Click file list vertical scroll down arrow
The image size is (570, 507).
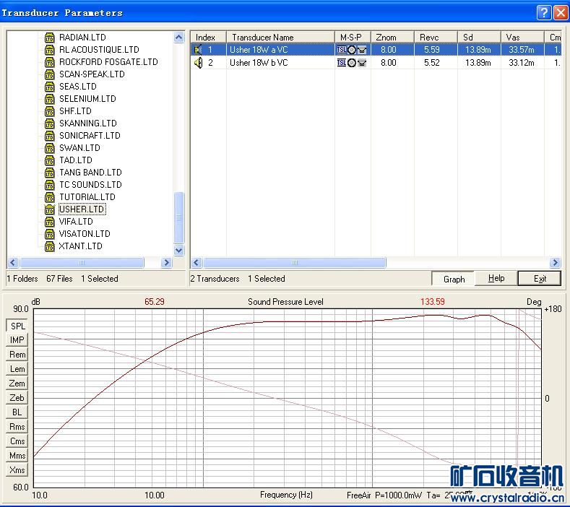tap(178, 250)
